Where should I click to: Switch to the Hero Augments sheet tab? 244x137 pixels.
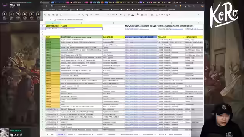pyautogui.click(x=175, y=134)
